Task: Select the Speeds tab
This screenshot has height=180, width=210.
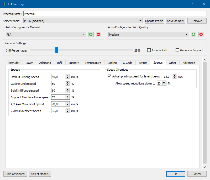Action: click(x=158, y=63)
